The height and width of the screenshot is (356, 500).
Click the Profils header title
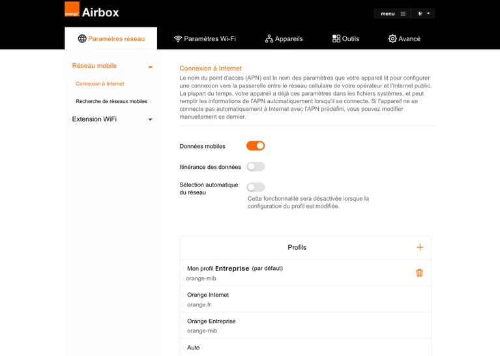coord(297,247)
